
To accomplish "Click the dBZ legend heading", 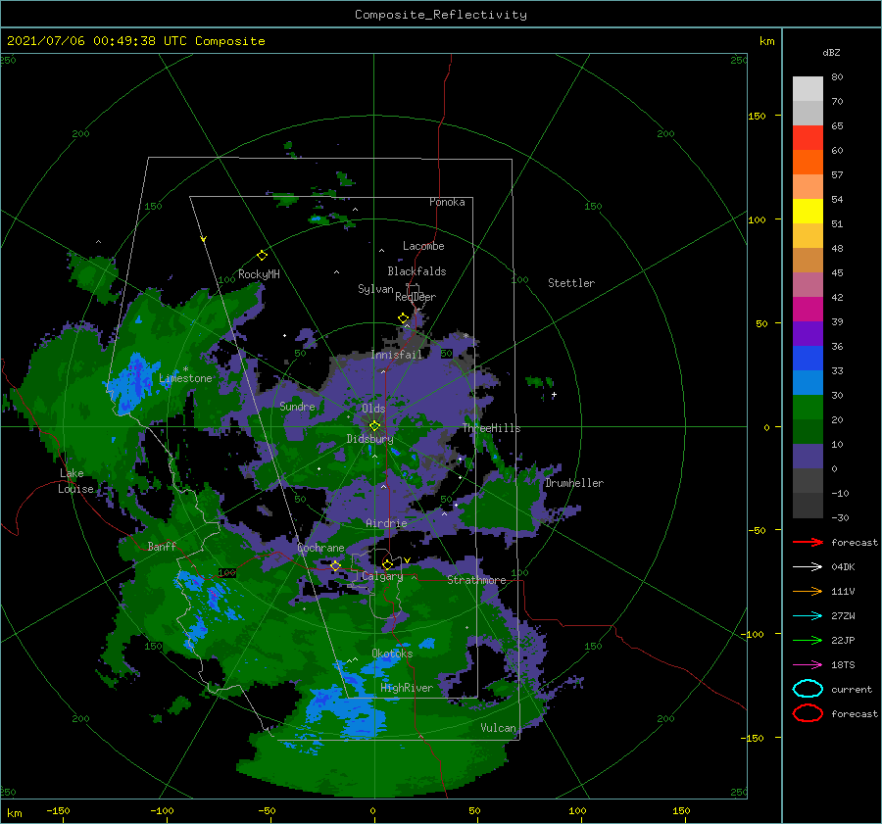I will tap(831, 52).
